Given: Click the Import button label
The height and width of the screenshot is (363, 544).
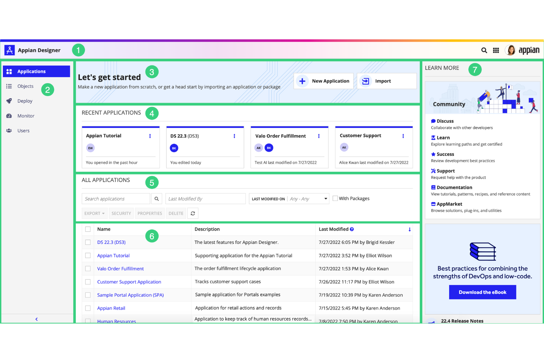Looking at the screenshot, I should click(x=383, y=81).
